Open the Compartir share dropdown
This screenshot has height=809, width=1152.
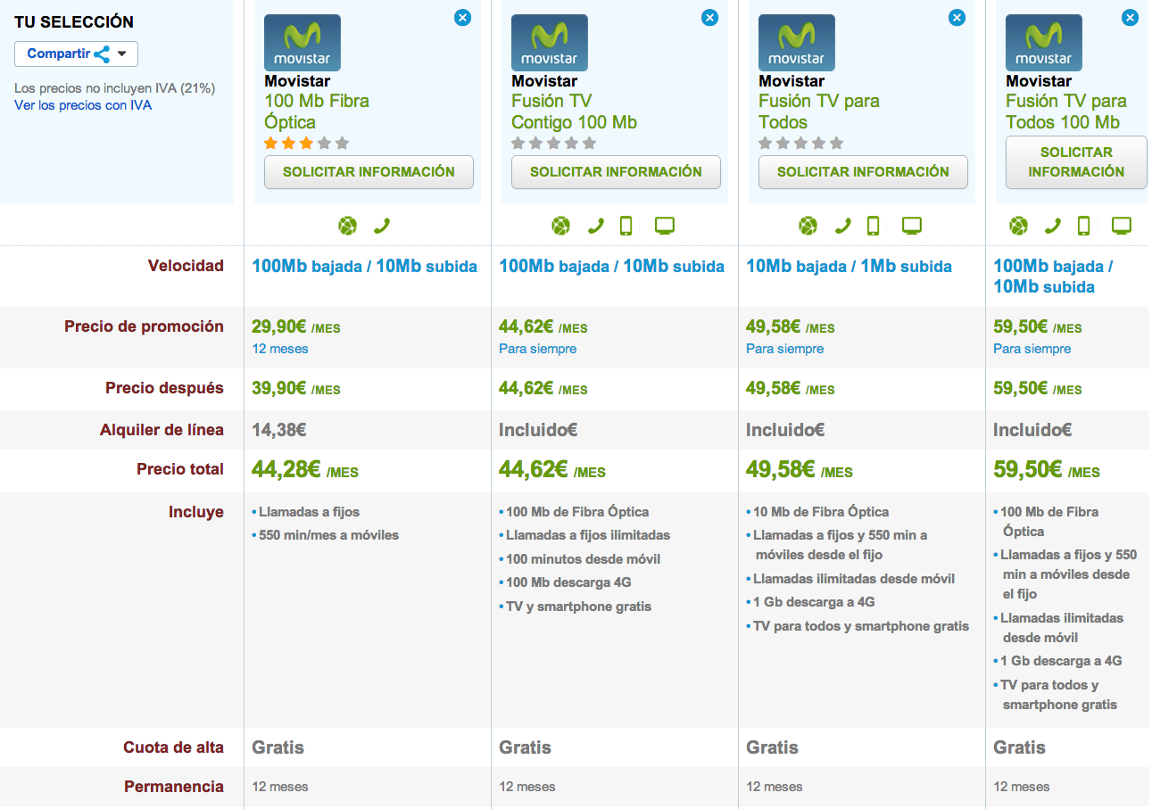[x=76, y=54]
